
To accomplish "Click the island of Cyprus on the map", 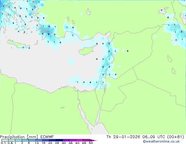I will pos(86,51).
